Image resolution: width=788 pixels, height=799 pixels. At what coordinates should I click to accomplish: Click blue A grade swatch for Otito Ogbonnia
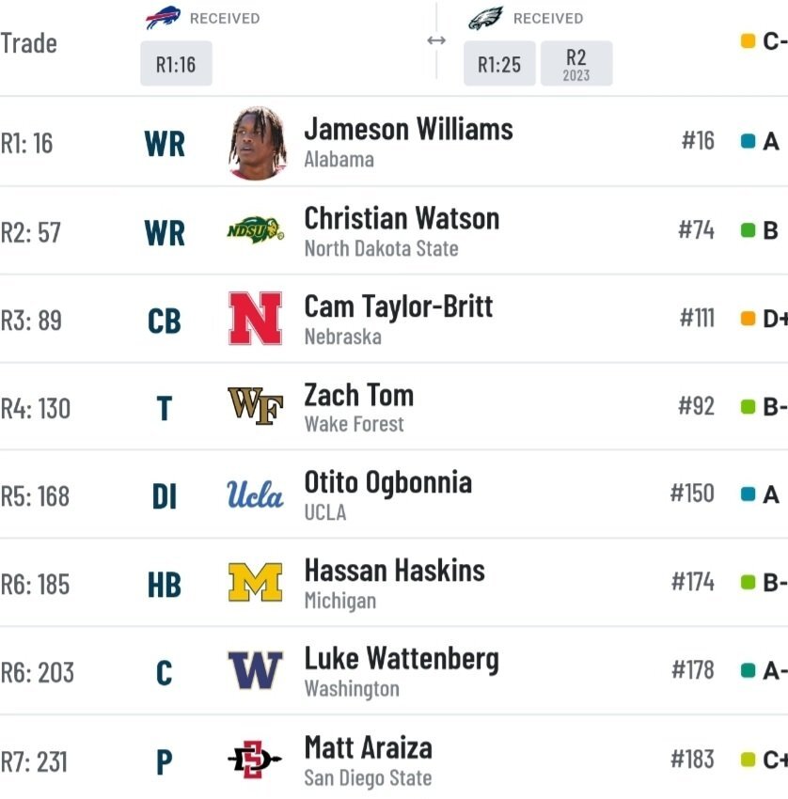pyautogui.click(x=748, y=494)
